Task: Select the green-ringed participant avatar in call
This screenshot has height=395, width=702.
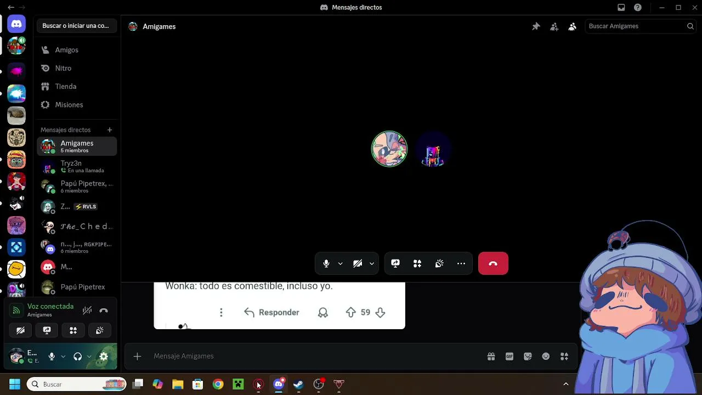Action: click(389, 149)
